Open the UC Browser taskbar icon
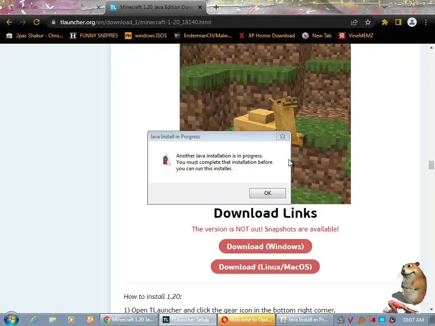Screen dimensions: 435x326 coord(90,320)
